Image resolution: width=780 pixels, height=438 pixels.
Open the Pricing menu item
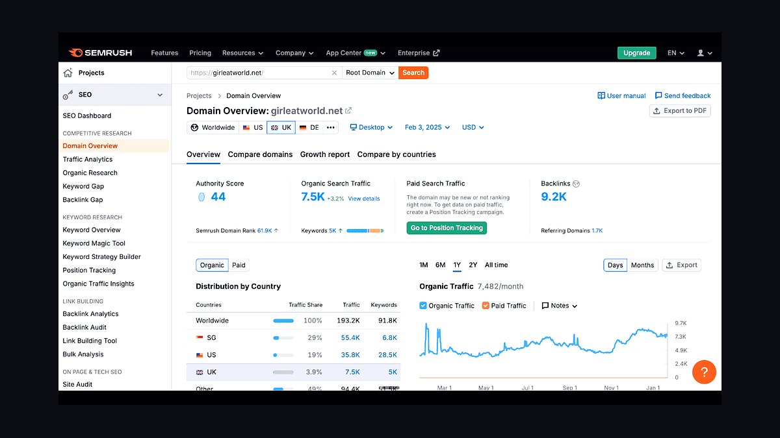click(200, 53)
